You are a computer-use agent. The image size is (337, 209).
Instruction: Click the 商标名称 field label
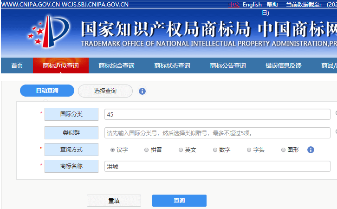(x=71, y=166)
